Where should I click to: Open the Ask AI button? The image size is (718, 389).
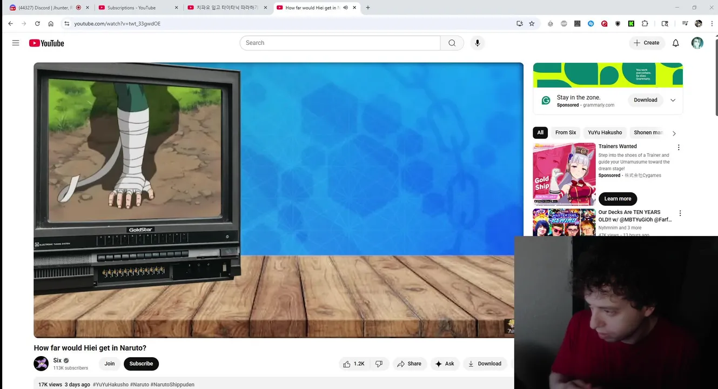[x=445, y=364]
